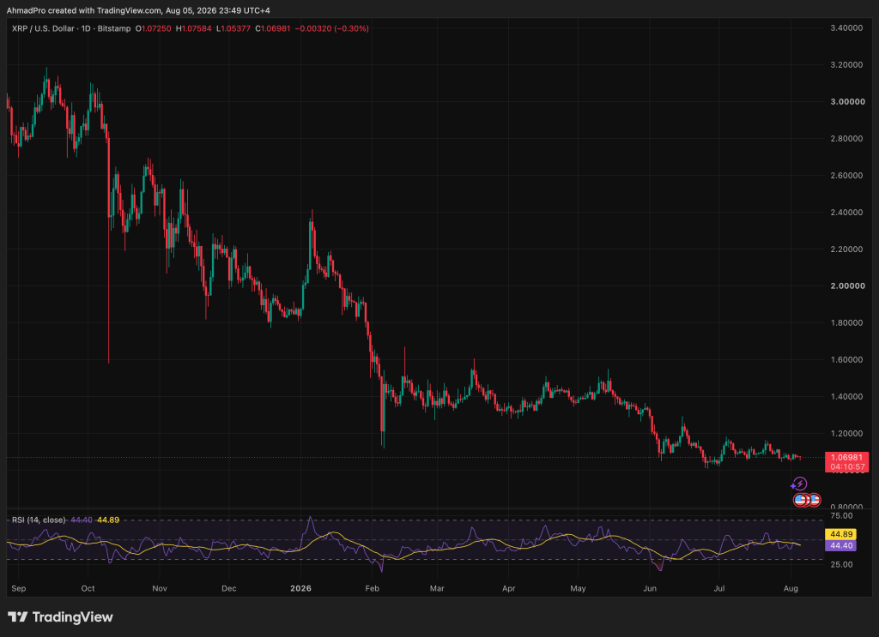Click the red current price label 1.06981
This screenshot has width=879, height=637.
click(x=846, y=457)
